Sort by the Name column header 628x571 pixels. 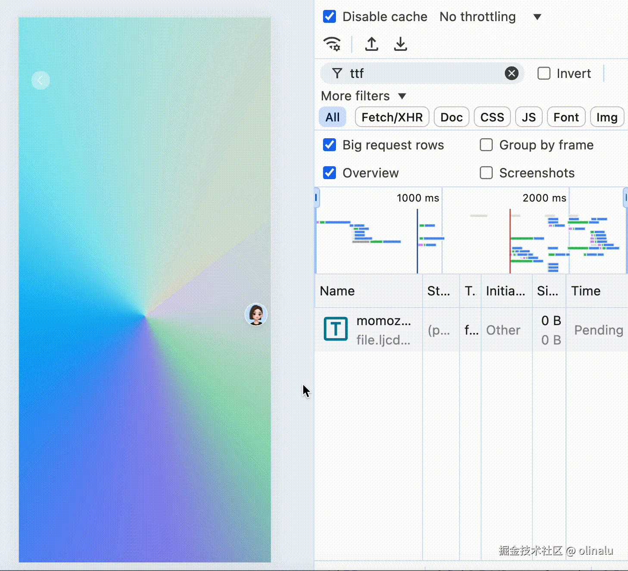click(x=368, y=291)
